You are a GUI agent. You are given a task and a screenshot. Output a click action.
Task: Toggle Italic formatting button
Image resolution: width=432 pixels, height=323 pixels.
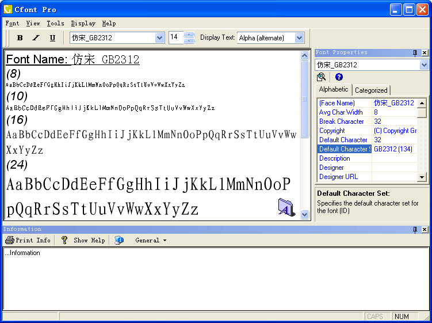point(36,38)
